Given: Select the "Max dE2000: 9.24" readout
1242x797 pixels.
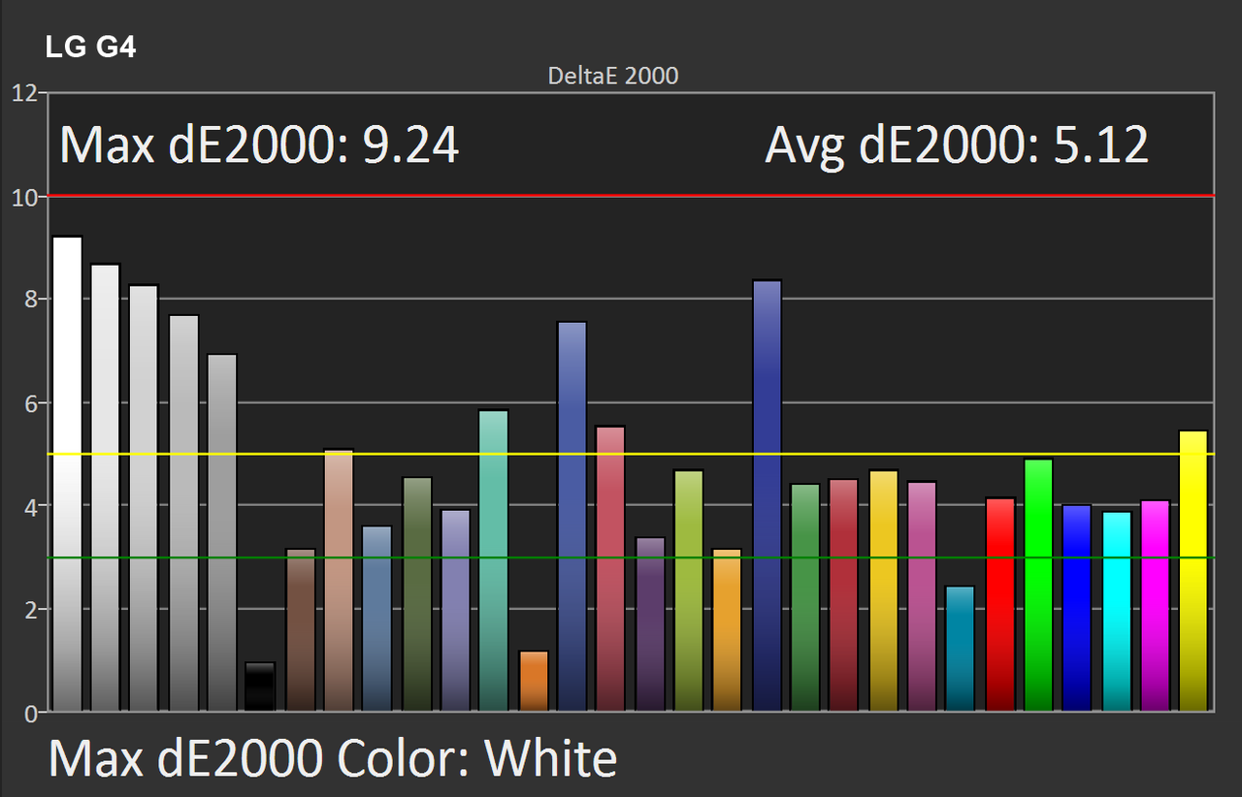Looking at the screenshot, I should [259, 145].
